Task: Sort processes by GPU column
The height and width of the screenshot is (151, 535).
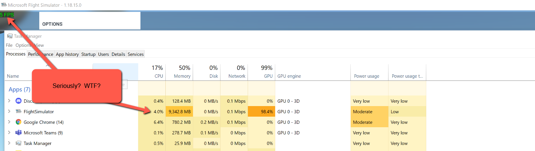Action: click(x=262, y=72)
